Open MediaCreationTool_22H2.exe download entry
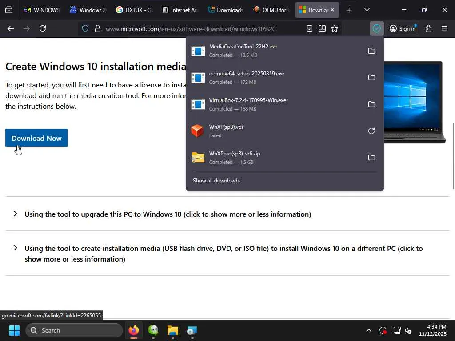This screenshot has width=455, height=341. tap(275, 51)
